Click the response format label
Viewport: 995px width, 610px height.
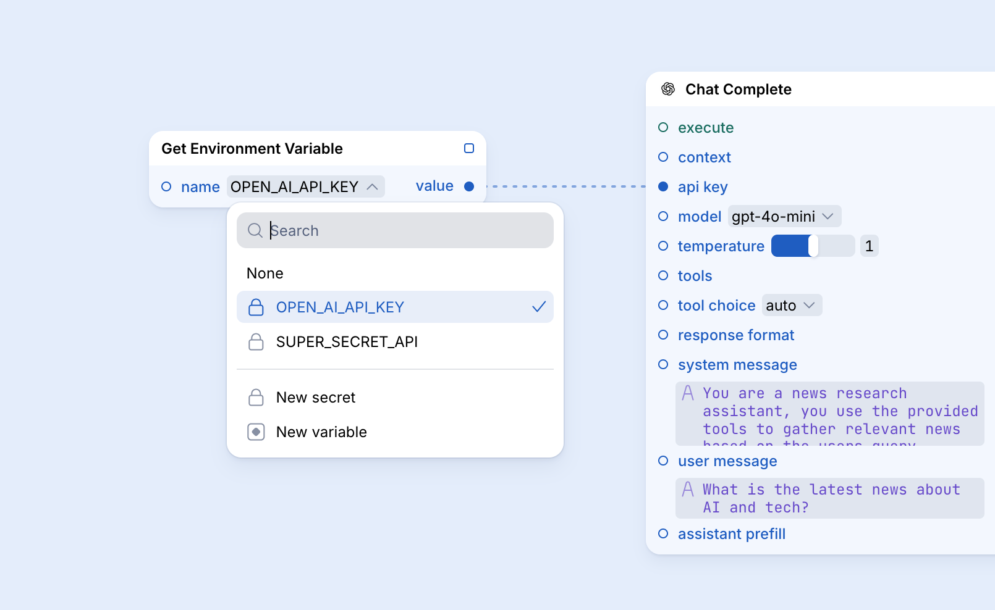point(736,335)
